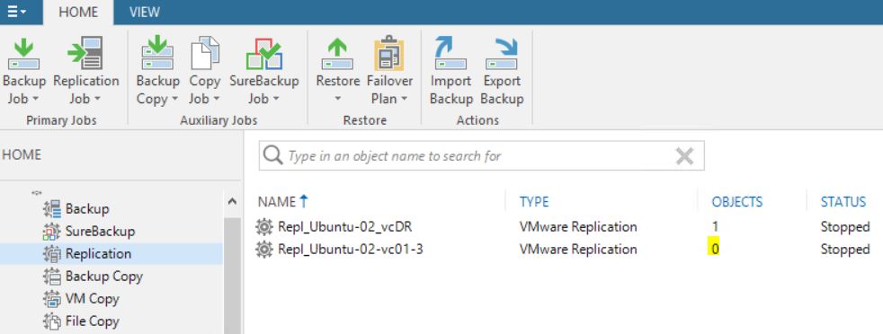
Task: Click the VM Copy tree node icon
Action: coord(52,299)
